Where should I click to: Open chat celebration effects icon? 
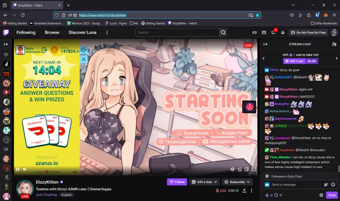326,184
